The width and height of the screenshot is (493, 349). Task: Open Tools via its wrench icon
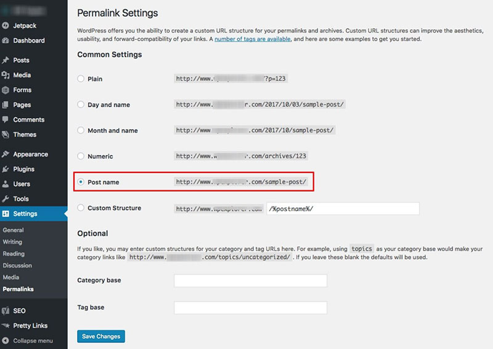tap(6, 199)
